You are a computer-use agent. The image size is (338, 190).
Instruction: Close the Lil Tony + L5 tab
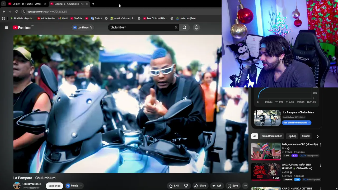(x=45, y=4)
